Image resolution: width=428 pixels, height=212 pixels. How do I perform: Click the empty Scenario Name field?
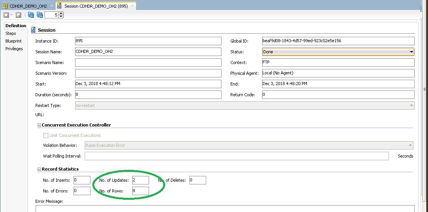(x=148, y=62)
